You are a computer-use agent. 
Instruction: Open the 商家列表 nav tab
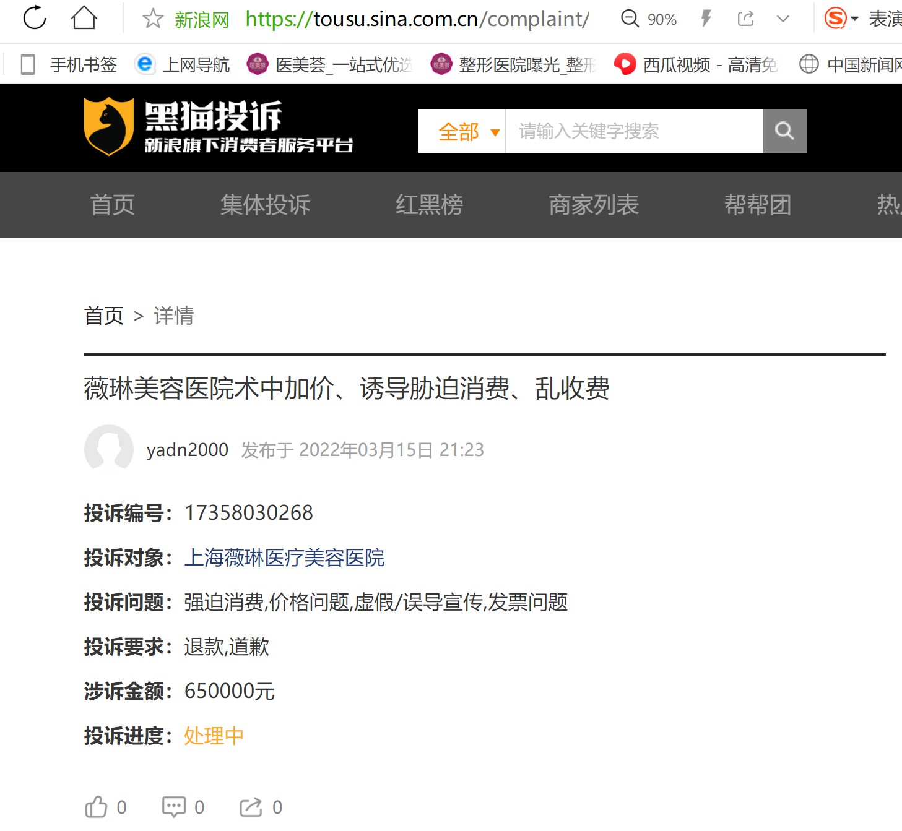(x=594, y=205)
